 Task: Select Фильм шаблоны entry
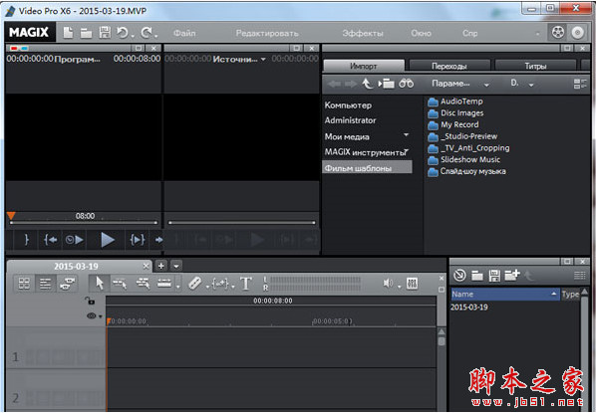pos(367,167)
